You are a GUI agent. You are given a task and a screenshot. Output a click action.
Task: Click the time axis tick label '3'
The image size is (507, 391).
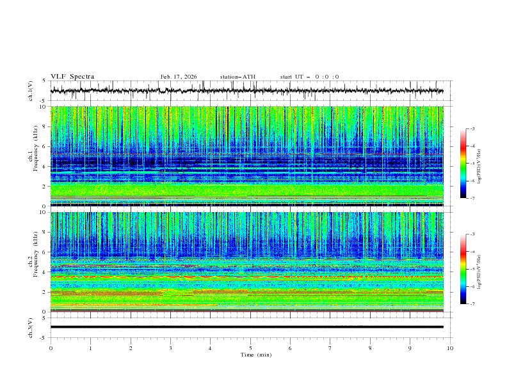(170, 348)
